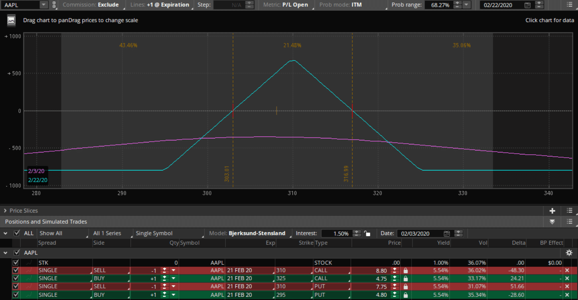Collapse the AAPL group chevron
The height and width of the screenshot is (300, 578).
click(x=5, y=253)
